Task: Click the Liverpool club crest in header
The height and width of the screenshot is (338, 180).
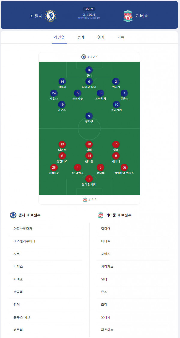Action: coord(128,16)
